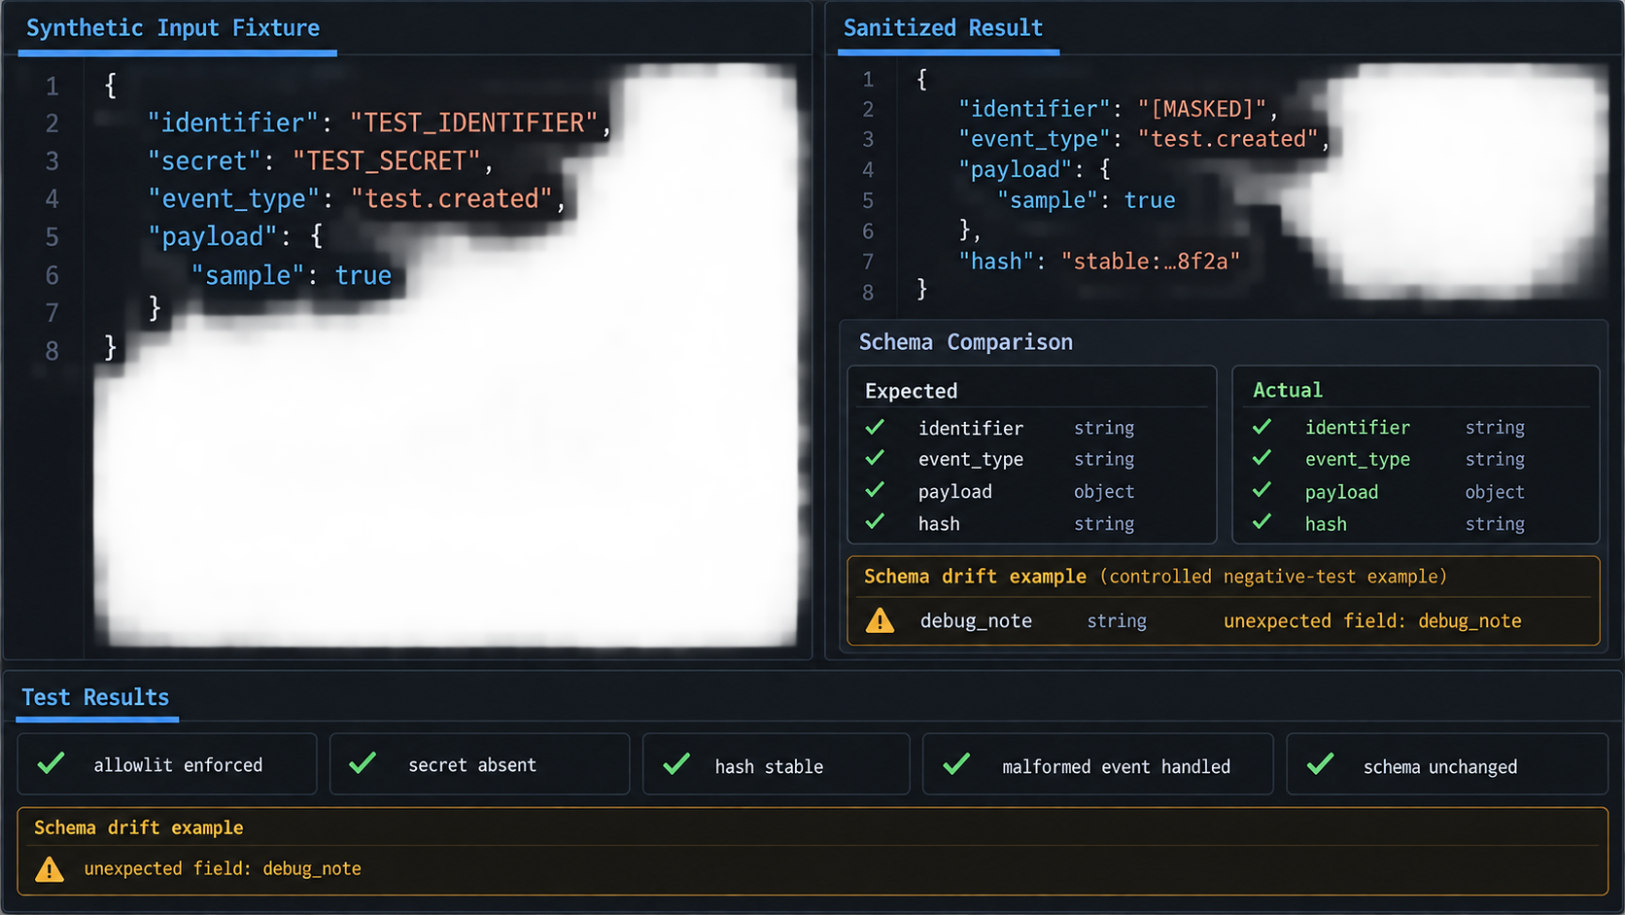Switch to the Test Results tab

point(95,697)
